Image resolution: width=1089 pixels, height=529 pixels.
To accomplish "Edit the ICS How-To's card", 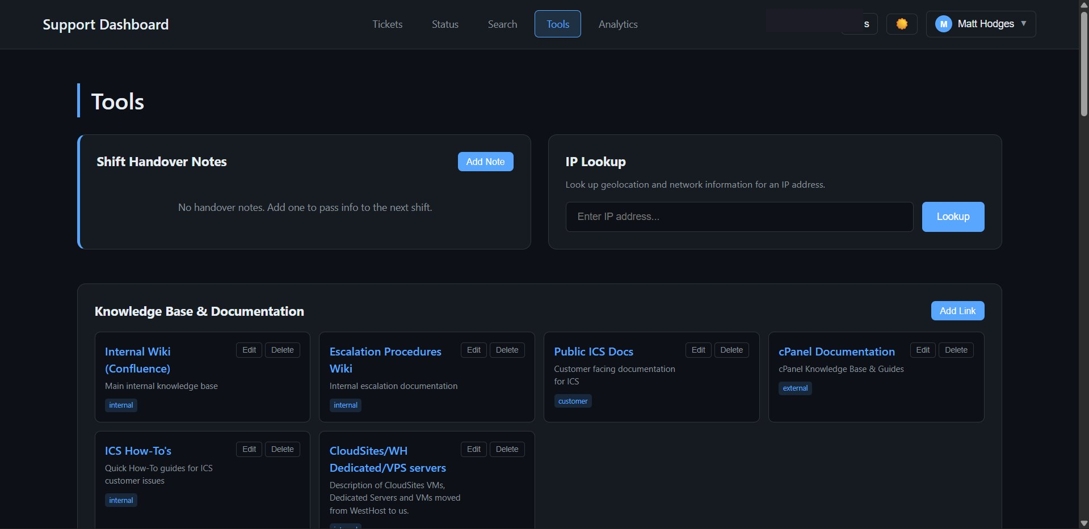I will click(x=249, y=448).
